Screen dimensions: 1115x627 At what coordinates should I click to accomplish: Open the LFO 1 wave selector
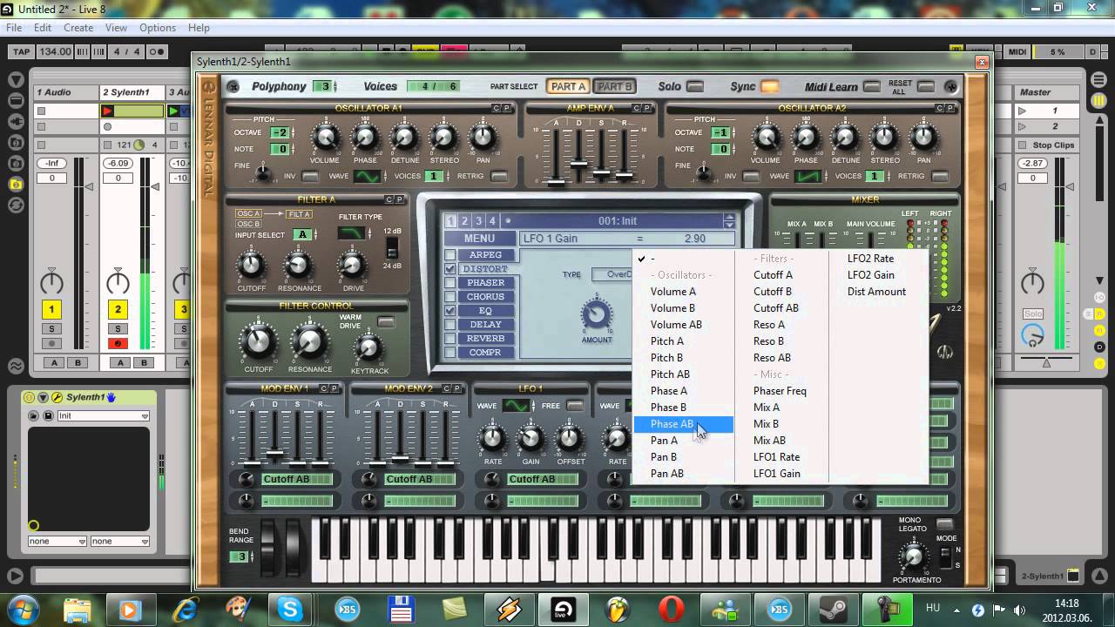(516, 406)
